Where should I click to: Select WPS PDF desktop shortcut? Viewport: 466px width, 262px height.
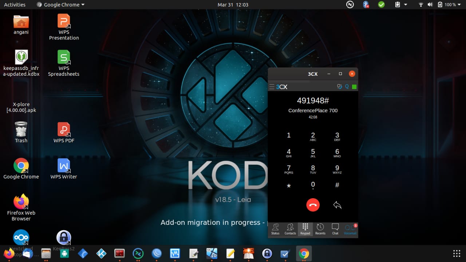tap(64, 133)
